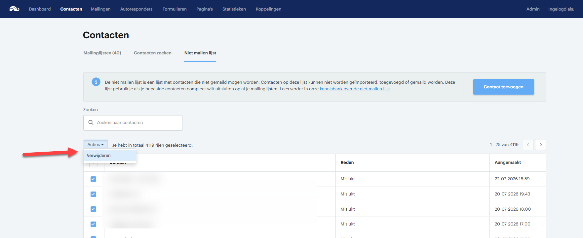Click the Contact toevoegen button
Screen dimensions: 583x238
pyautogui.click(x=503, y=87)
